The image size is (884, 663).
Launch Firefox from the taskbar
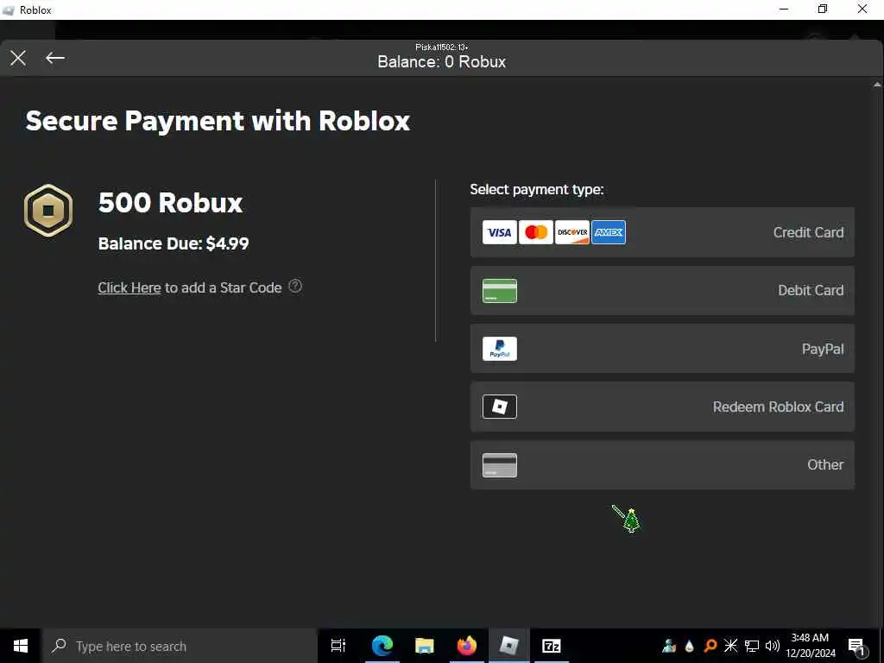[x=467, y=646]
